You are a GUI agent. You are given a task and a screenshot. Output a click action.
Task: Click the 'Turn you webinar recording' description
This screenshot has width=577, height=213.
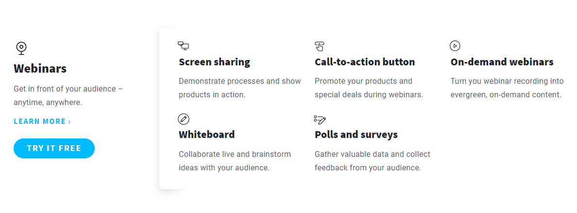[x=507, y=88]
